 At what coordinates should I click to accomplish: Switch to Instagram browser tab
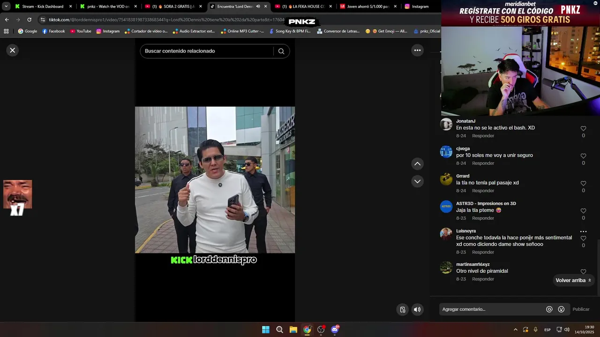click(420, 7)
